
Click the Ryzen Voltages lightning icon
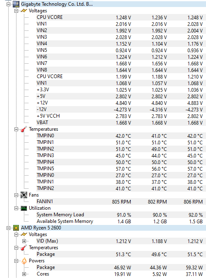(24, 234)
